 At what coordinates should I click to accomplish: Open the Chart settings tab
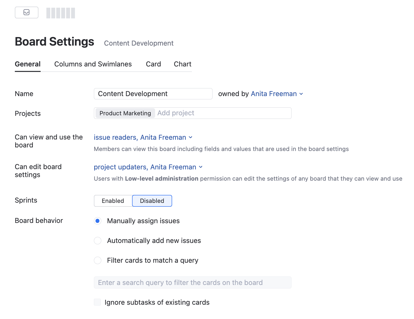click(x=183, y=64)
